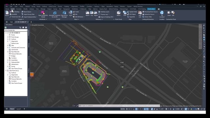Click Import Survey Data

28,14
